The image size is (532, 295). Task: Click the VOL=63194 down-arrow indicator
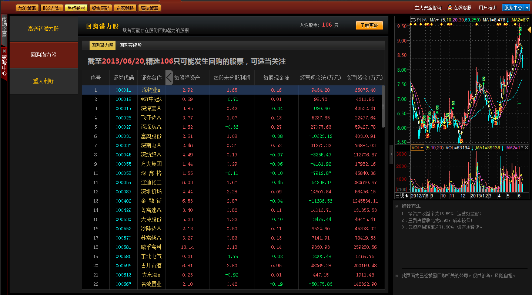tap(472, 147)
